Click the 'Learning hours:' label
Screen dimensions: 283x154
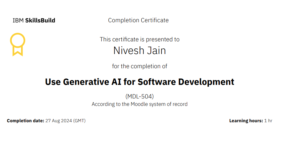[246, 121]
